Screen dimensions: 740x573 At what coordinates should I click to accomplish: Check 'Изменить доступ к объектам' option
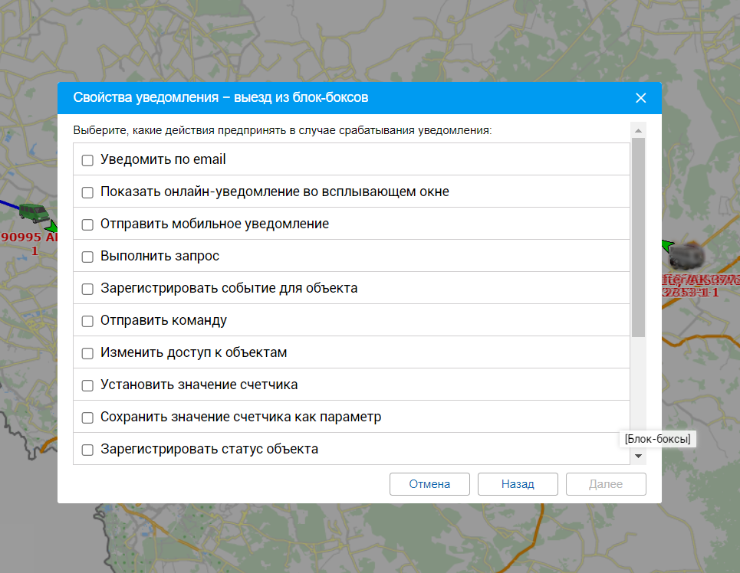(x=87, y=353)
